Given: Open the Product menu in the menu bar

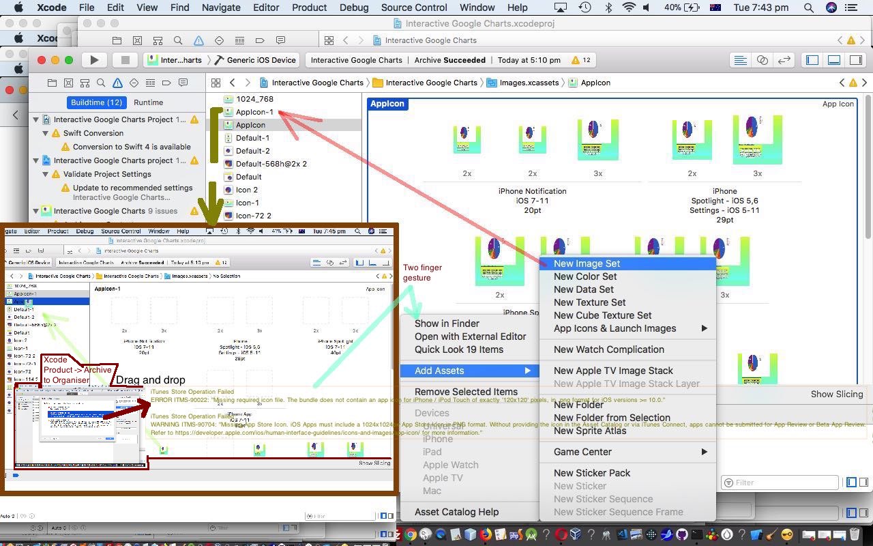Looking at the screenshot, I should (x=309, y=8).
